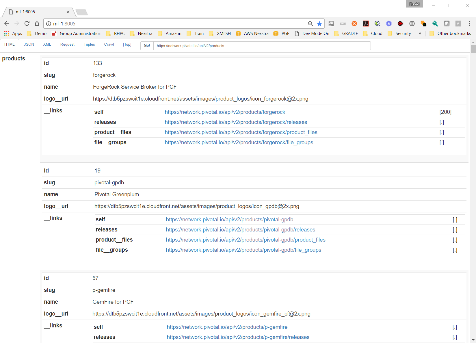Click [.] beside pivotal-gpdb releases link
This screenshot has height=343, width=476.
click(x=455, y=230)
